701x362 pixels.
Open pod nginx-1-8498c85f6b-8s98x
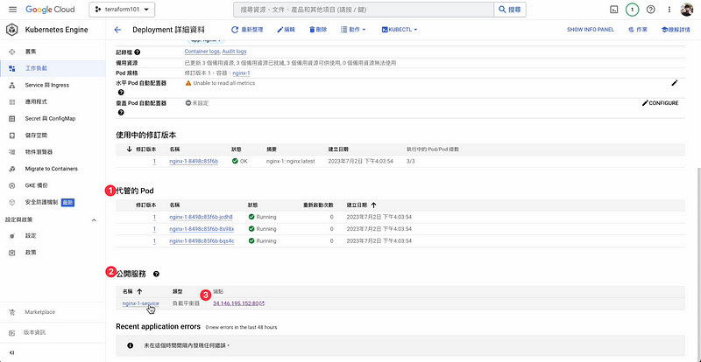click(202, 229)
